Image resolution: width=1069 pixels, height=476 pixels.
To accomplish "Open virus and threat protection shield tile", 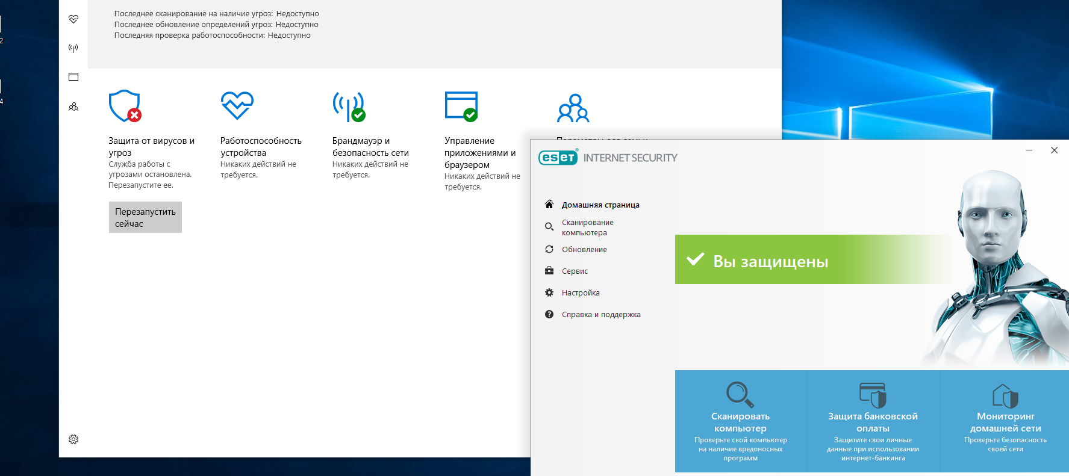I will tap(125, 106).
